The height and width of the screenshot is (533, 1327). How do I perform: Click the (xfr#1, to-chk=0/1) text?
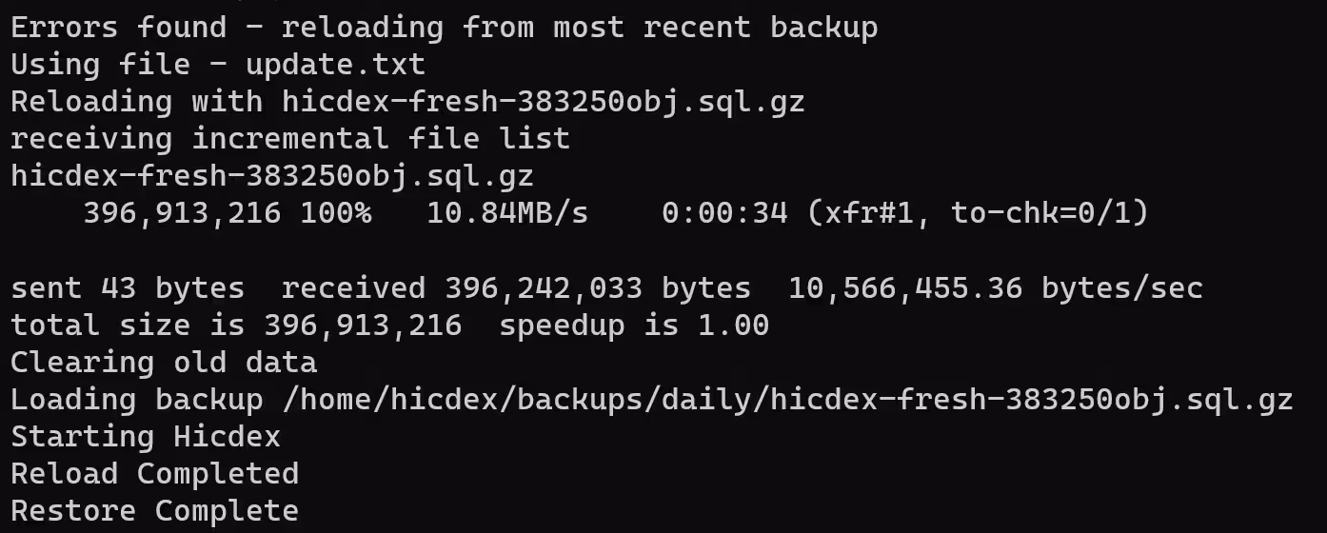point(978,213)
